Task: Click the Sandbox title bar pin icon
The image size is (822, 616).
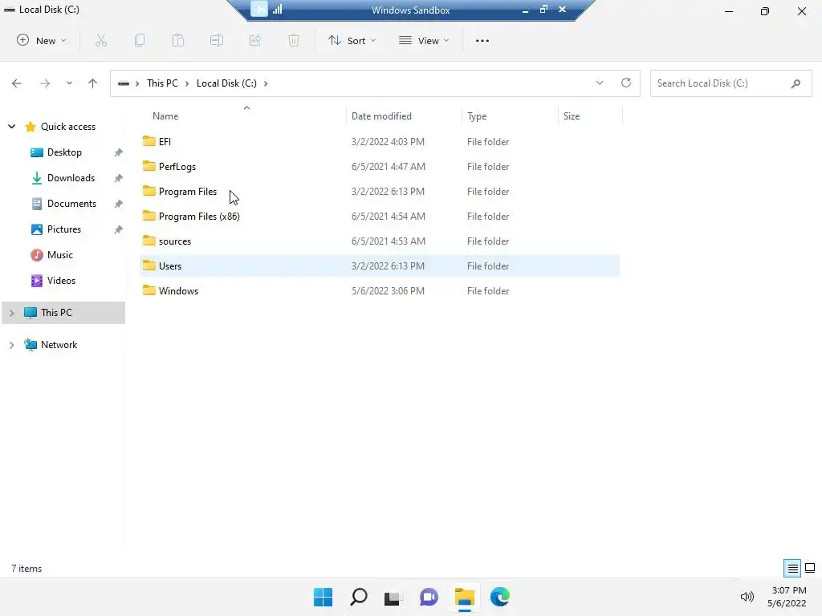Action: tap(259, 10)
